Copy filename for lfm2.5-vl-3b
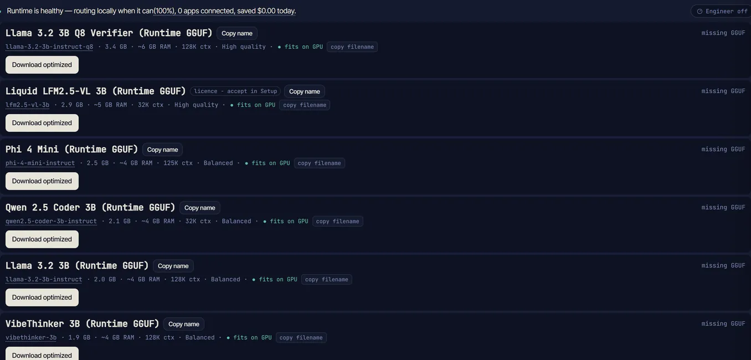 pos(305,105)
